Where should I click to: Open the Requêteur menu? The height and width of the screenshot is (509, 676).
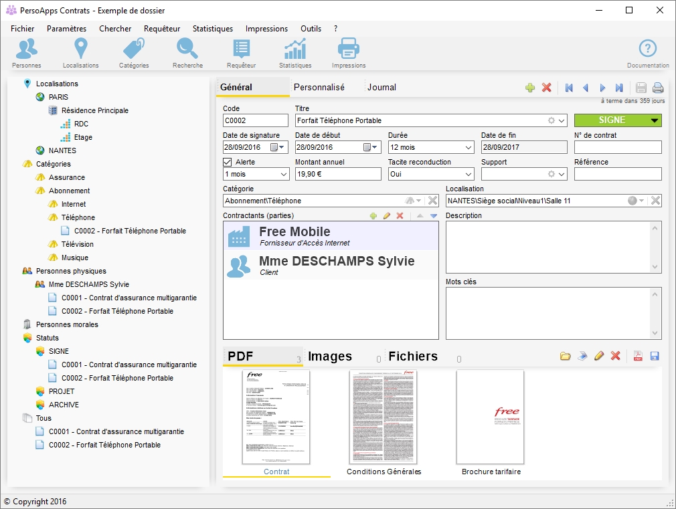click(x=162, y=29)
